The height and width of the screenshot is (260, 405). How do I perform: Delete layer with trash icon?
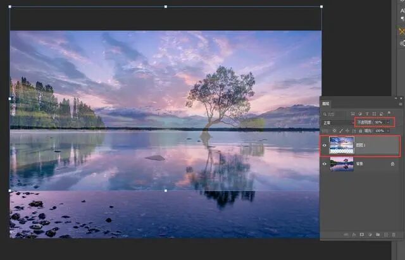394,235
